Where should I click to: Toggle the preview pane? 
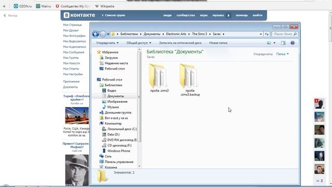coord(283,43)
